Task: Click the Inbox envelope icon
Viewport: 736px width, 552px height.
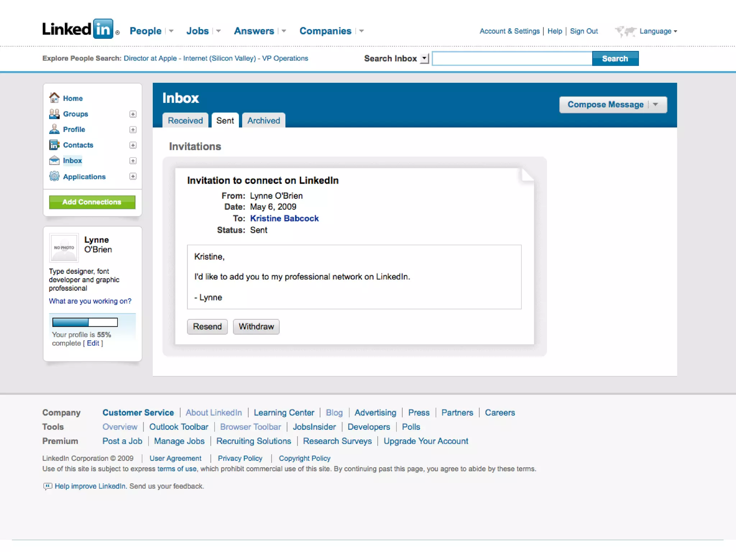Action: pyautogui.click(x=54, y=160)
